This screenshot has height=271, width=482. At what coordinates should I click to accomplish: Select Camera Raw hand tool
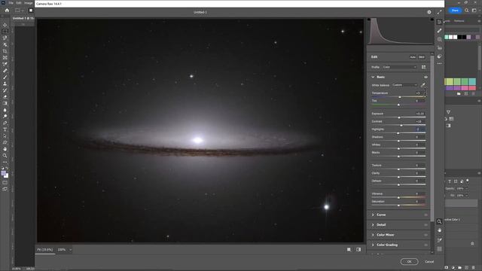439,230
